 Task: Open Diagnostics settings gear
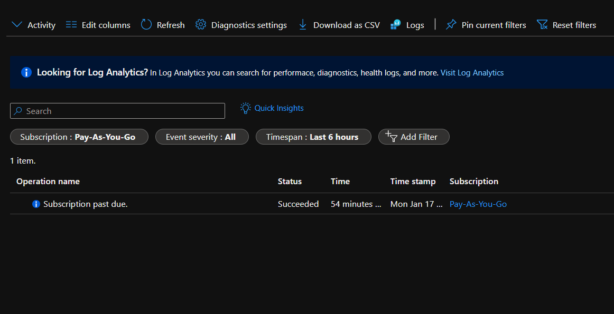201,25
